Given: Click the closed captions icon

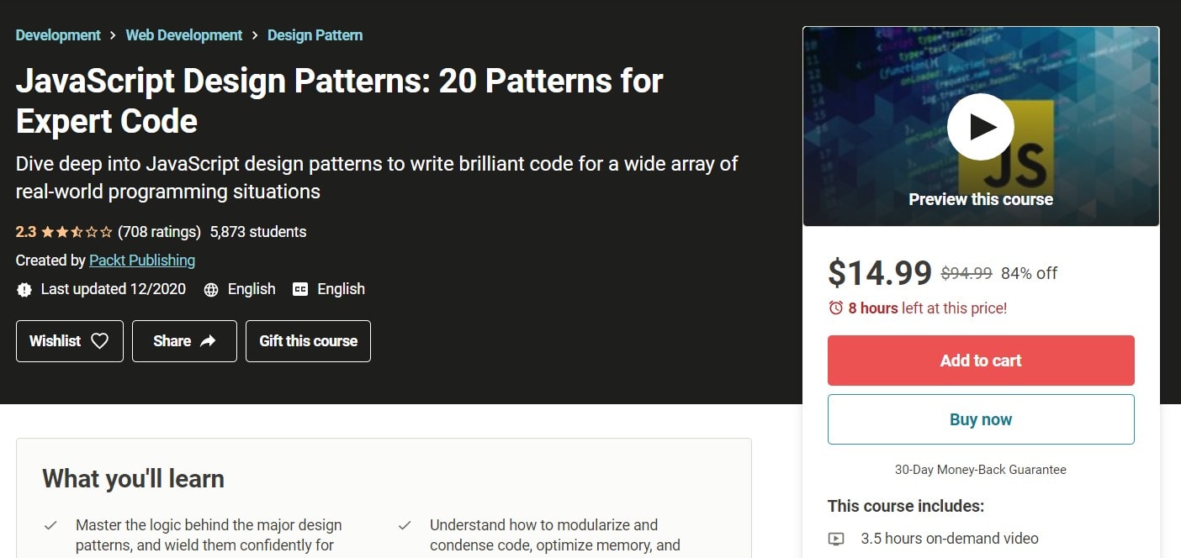Looking at the screenshot, I should [x=300, y=289].
